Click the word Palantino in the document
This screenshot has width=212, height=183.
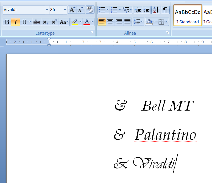click(165, 135)
